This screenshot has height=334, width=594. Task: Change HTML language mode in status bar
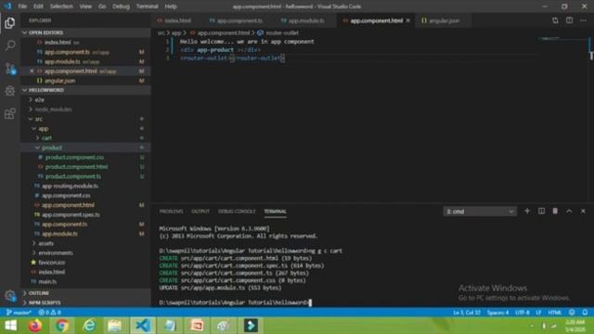coord(555,313)
